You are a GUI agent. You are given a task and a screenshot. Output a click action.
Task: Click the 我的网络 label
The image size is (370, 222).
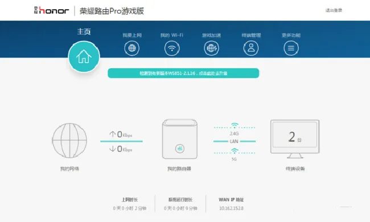pyautogui.click(x=69, y=168)
